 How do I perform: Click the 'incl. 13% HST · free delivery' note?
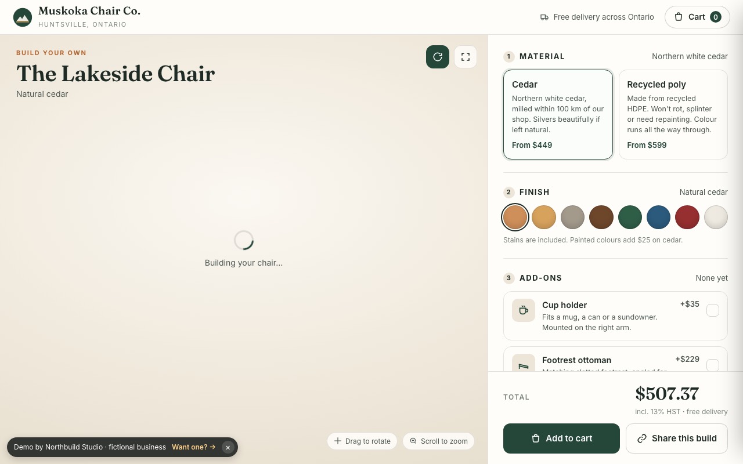(681, 412)
